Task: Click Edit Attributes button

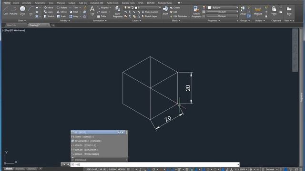Action: tap(180, 17)
